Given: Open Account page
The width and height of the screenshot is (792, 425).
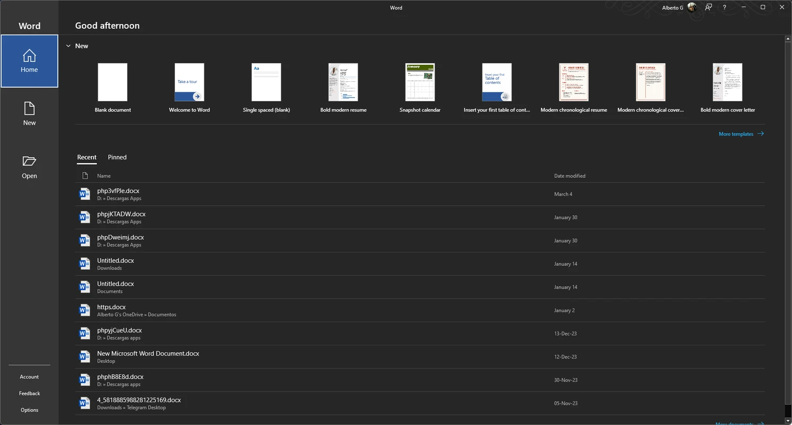Looking at the screenshot, I should coord(29,377).
